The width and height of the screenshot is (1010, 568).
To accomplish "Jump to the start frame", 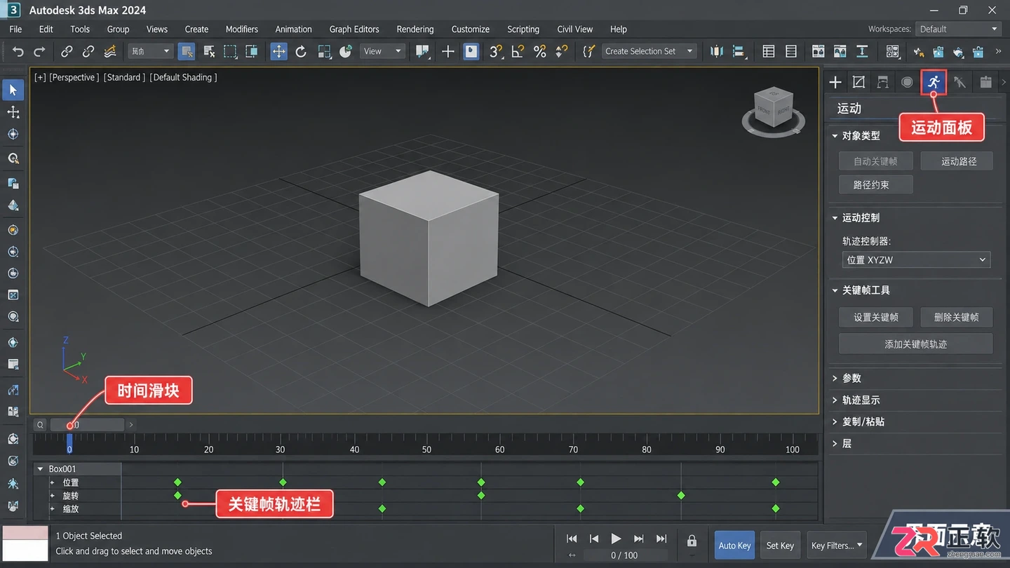I will [572, 539].
